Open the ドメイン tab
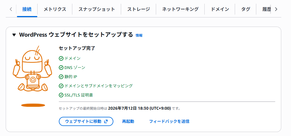 (x=220, y=9)
